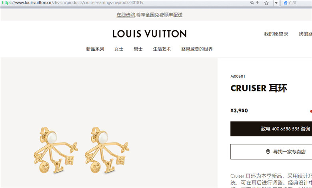Open the 男士 menu
Screen dimensions: 312x188
point(138,49)
